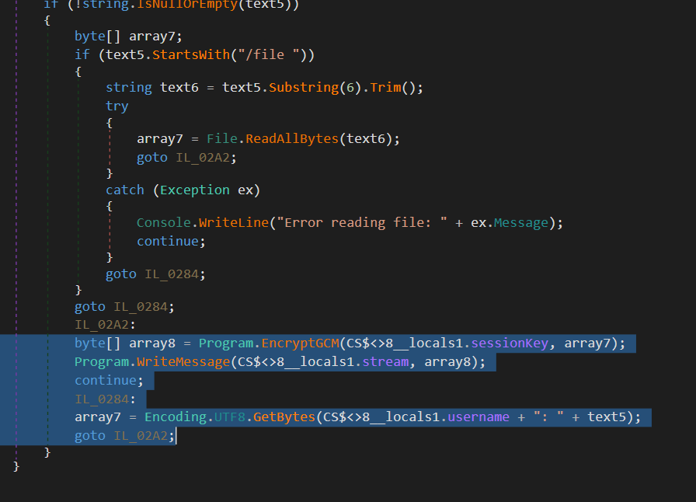696x502 pixels.
Task: Click the continue keyword inside the catch block
Action: coord(168,241)
